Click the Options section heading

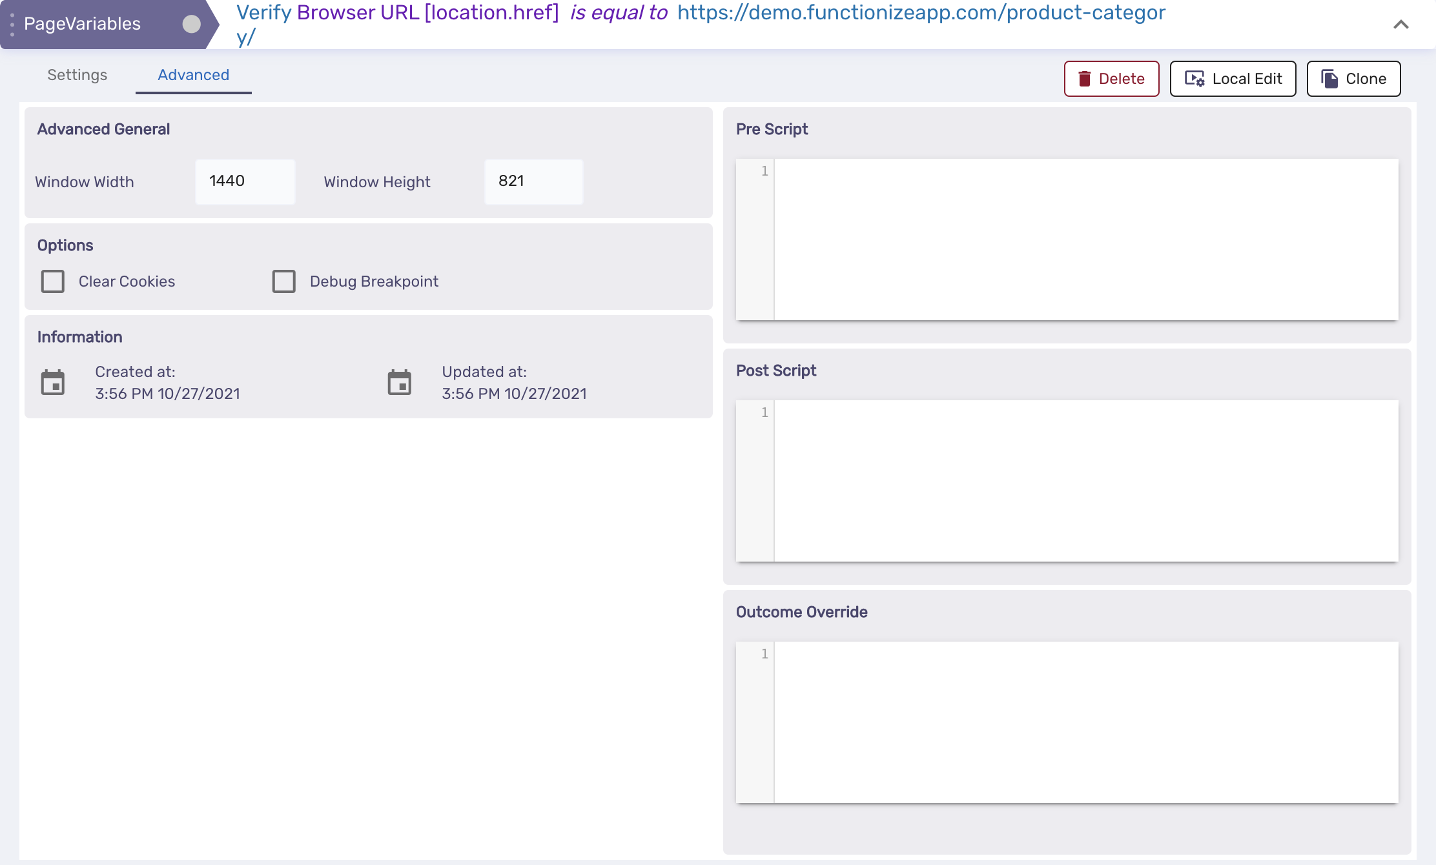pos(65,245)
